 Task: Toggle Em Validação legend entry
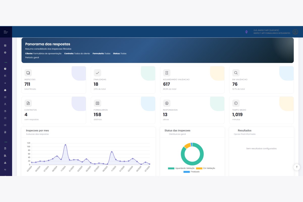click(x=206, y=168)
